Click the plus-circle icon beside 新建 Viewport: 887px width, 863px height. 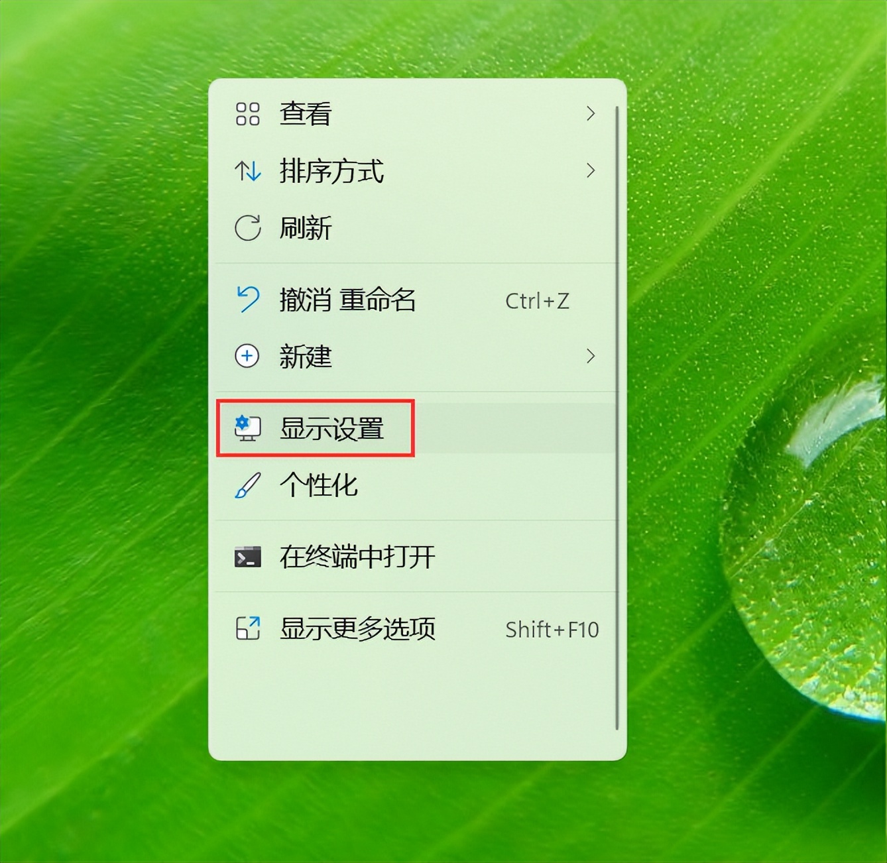pyautogui.click(x=247, y=356)
